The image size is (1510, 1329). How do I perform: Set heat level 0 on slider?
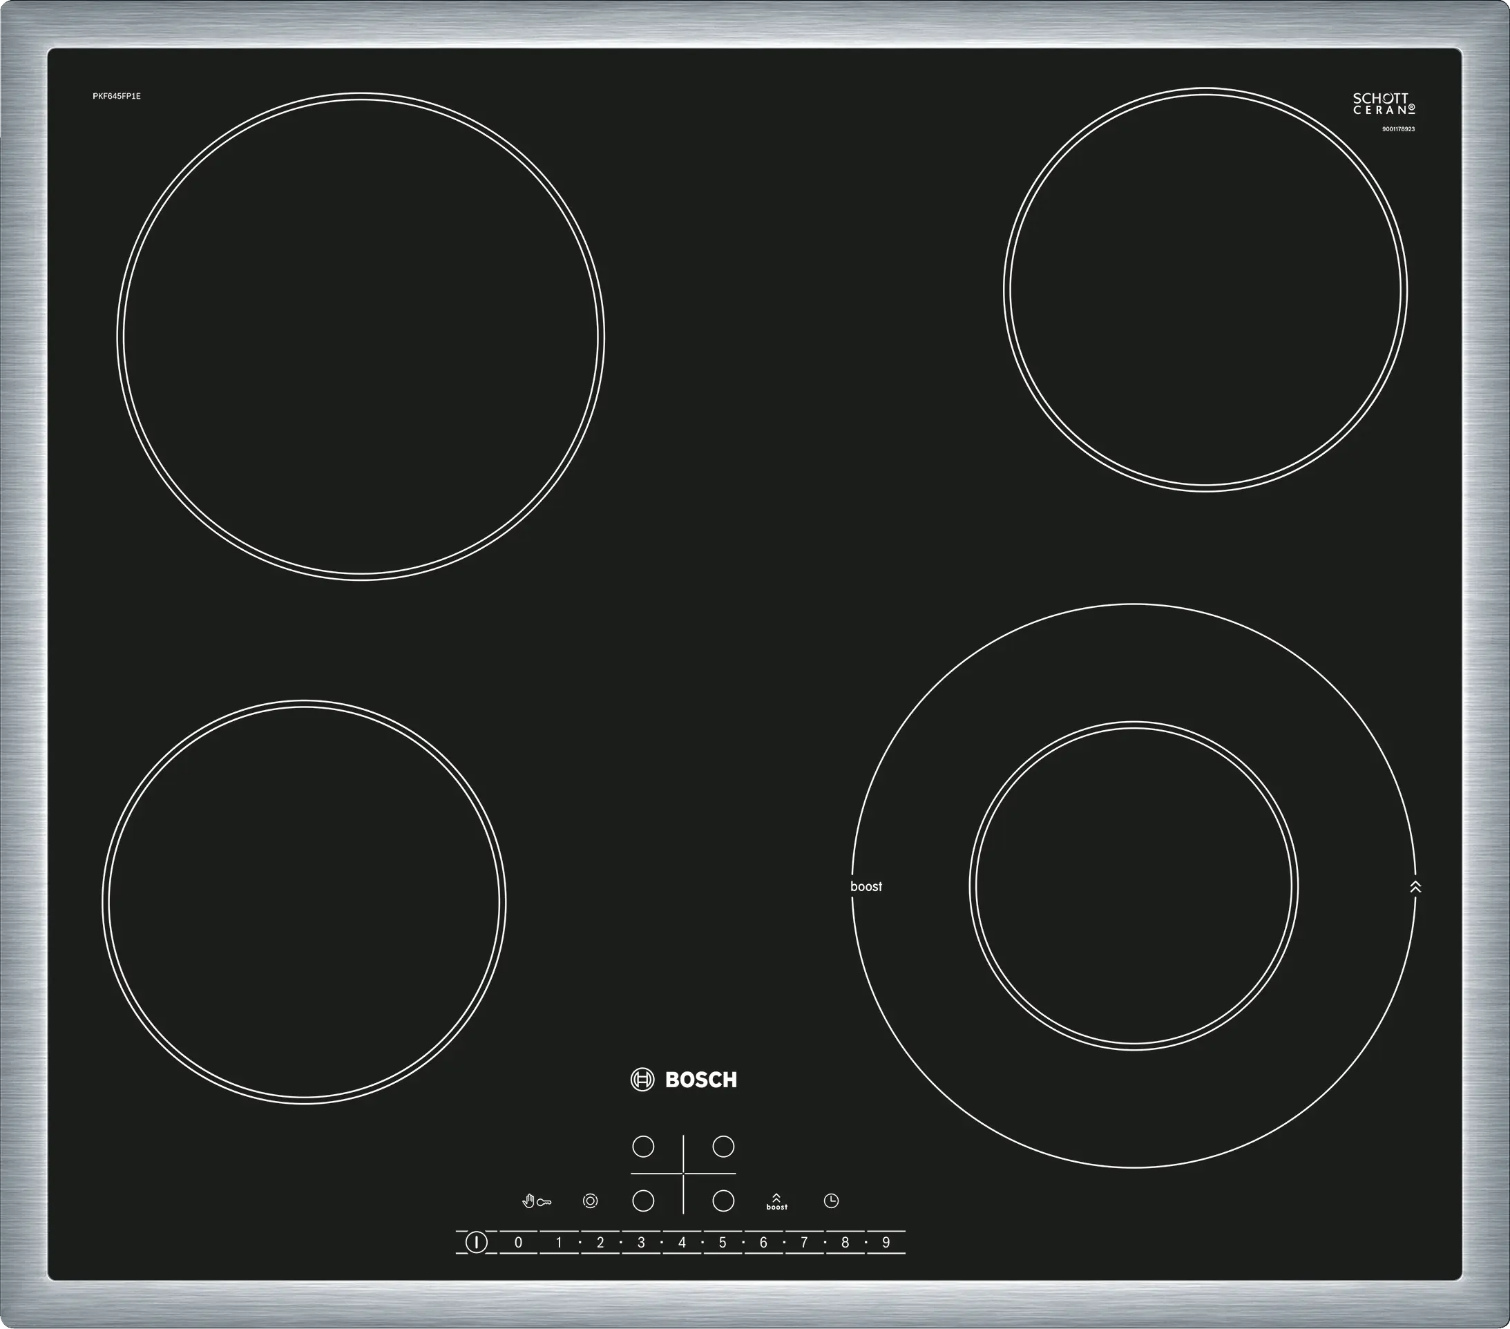[518, 1243]
